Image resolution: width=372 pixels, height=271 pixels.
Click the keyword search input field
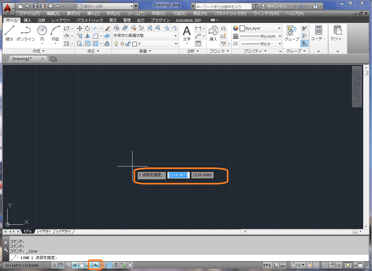pos(223,6)
